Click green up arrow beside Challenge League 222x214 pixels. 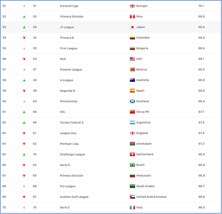point(24,154)
